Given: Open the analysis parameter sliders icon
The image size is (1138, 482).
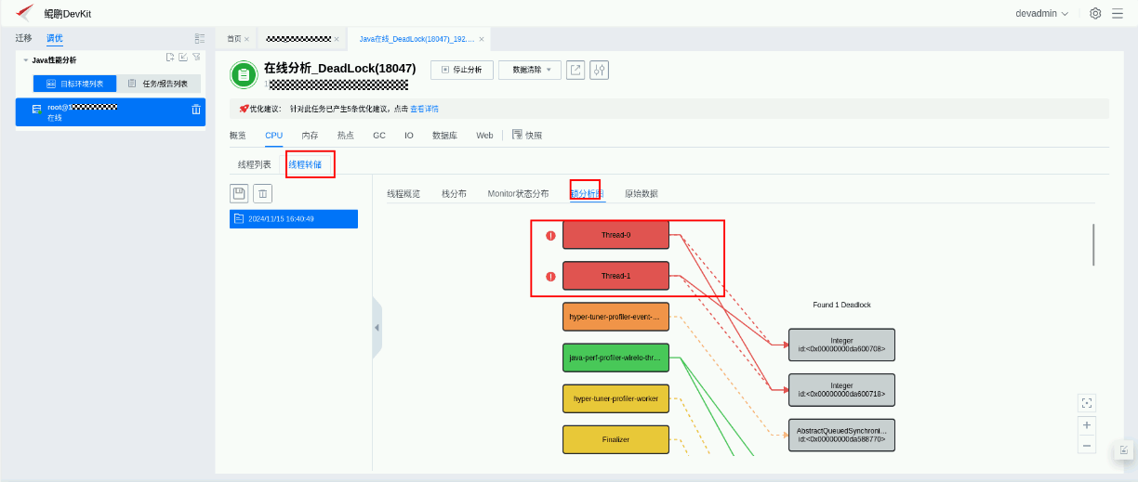Looking at the screenshot, I should click(600, 70).
